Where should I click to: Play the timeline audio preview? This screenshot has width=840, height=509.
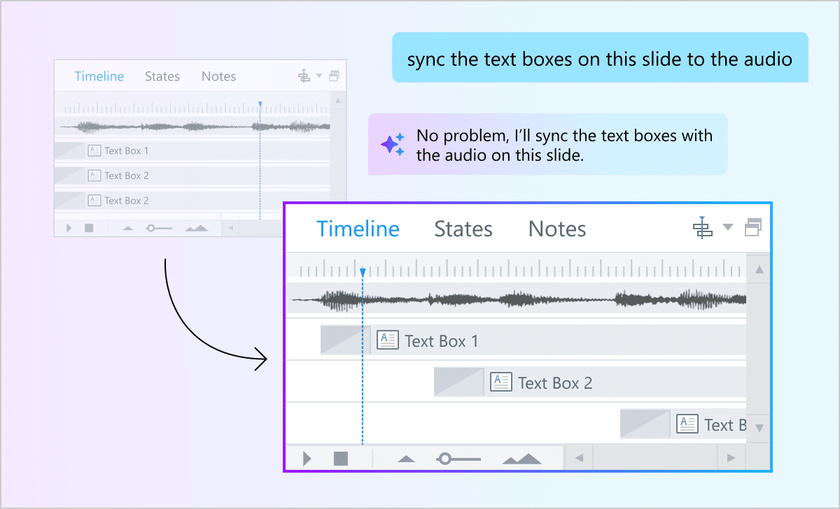pyautogui.click(x=307, y=458)
